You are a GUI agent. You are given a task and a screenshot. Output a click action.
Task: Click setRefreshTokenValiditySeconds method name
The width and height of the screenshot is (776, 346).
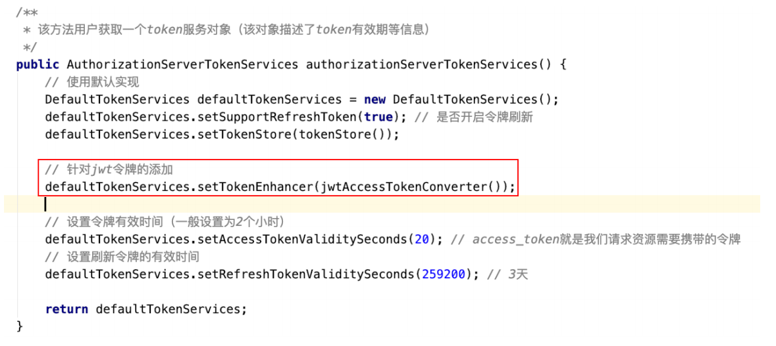pyautogui.click(x=306, y=274)
